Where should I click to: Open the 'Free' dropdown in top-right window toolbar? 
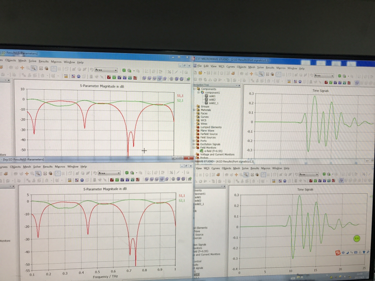(x=325, y=75)
